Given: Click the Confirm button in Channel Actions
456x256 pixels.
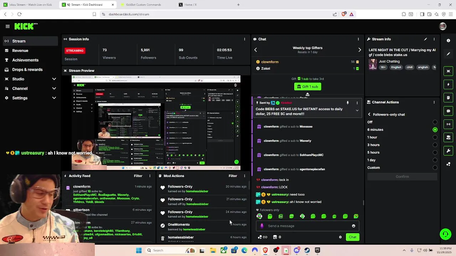Looking at the screenshot, I should tap(402, 177).
